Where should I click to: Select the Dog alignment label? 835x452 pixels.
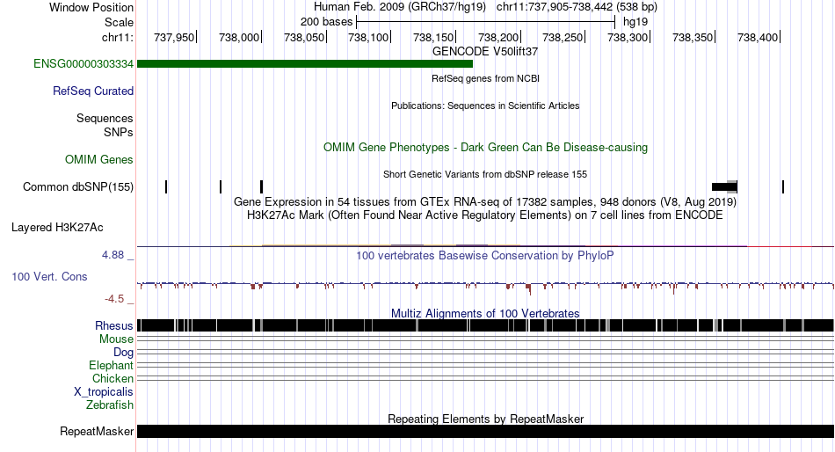pos(124,353)
